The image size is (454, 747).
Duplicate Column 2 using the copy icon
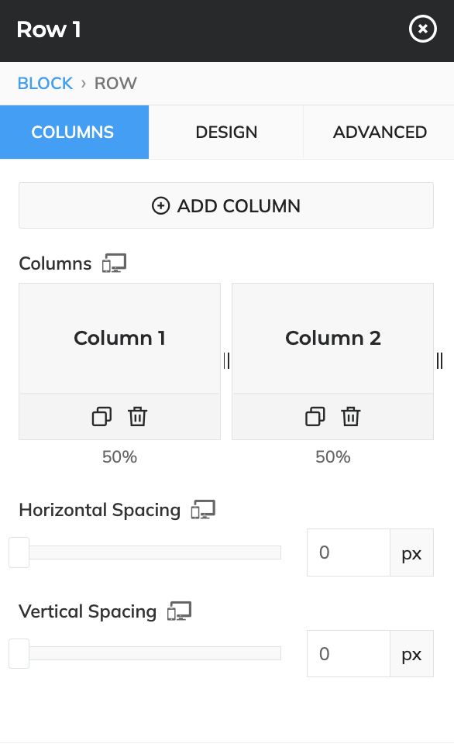point(315,416)
